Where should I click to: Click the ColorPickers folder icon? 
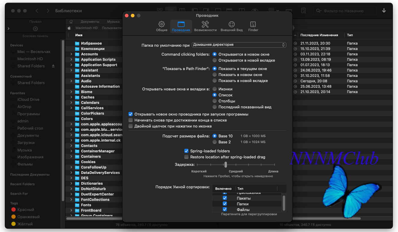click(77, 113)
